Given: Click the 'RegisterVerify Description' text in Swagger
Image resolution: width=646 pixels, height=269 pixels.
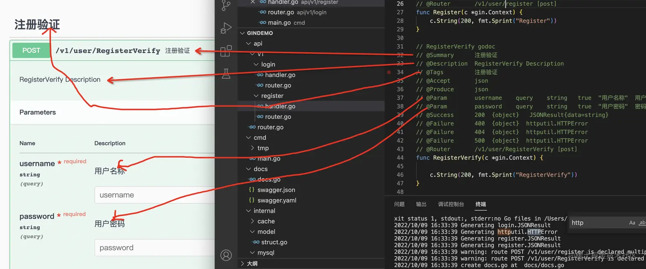Looking at the screenshot, I should click(x=60, y=79).
